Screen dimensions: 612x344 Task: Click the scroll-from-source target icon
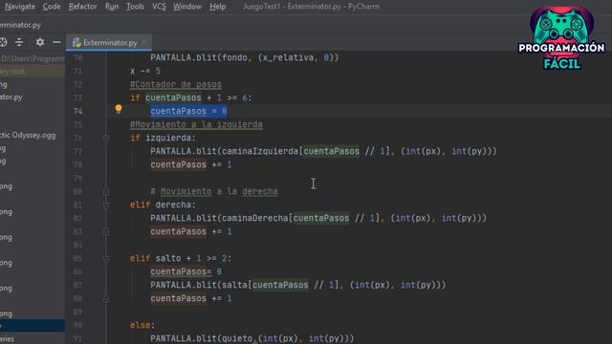pos(3,42)
